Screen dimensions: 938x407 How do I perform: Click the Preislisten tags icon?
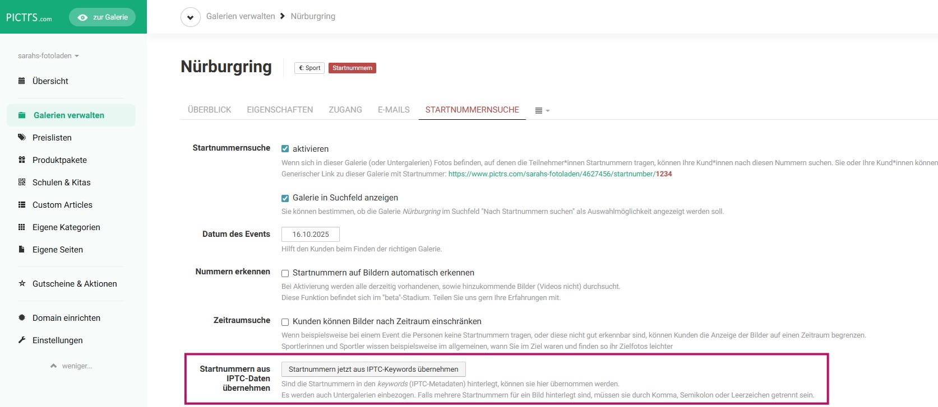click(x=22, y=138)
